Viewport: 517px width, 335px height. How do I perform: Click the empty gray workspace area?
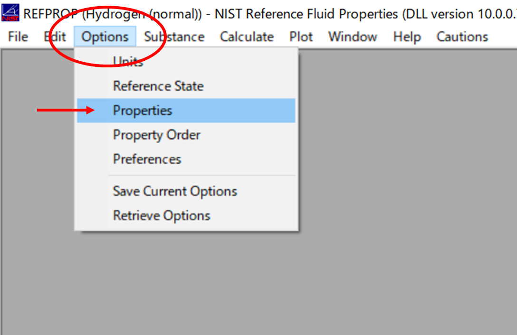point(404,190)
